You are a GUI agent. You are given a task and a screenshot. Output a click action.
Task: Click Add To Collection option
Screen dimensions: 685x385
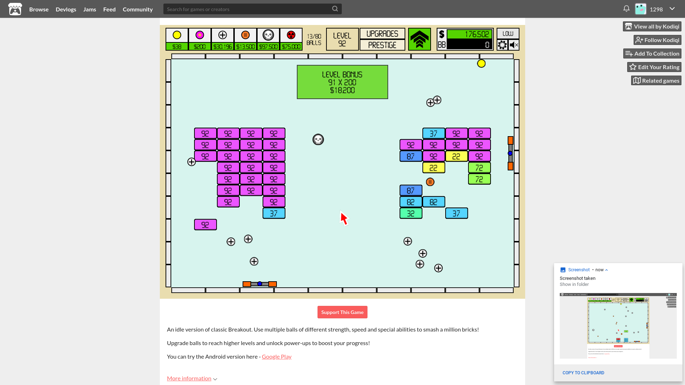[x=652, y=53]
